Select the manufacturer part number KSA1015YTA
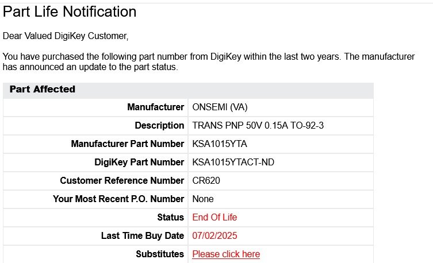Screen dimensions: 433x263 tap(220, 144)
